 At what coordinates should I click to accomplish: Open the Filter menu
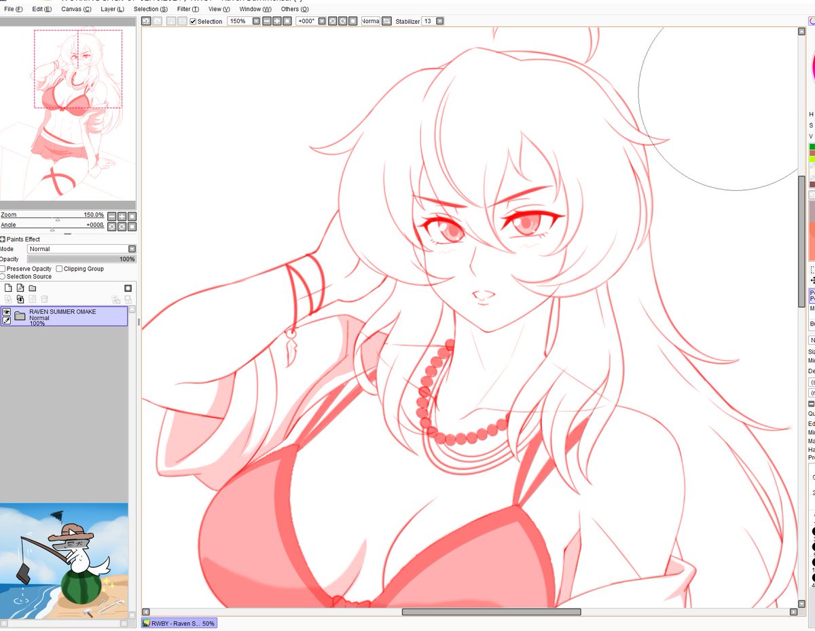(x=188, y=9)
